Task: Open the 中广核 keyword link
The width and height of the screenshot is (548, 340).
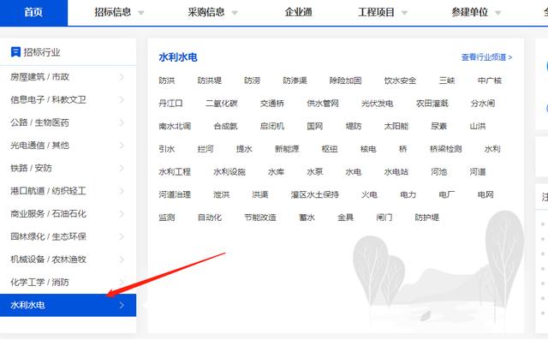Action: tap(490, 81)
